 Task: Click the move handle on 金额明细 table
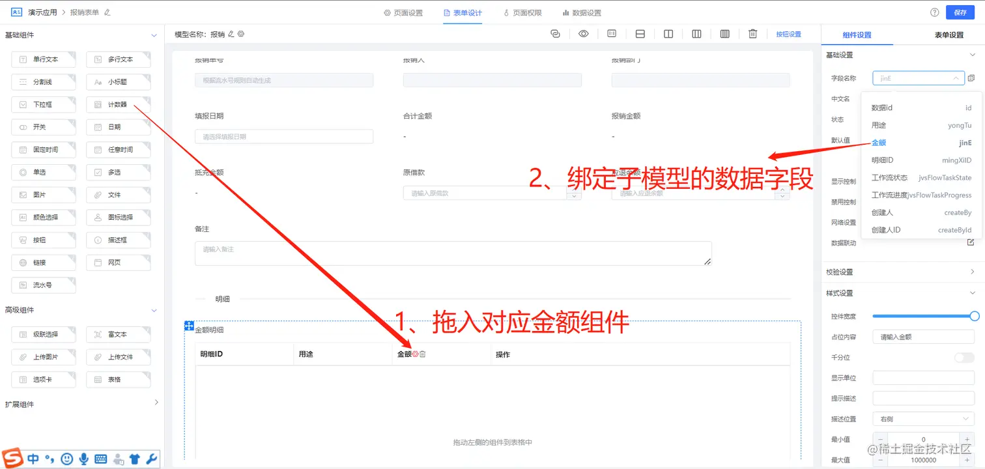189,325
